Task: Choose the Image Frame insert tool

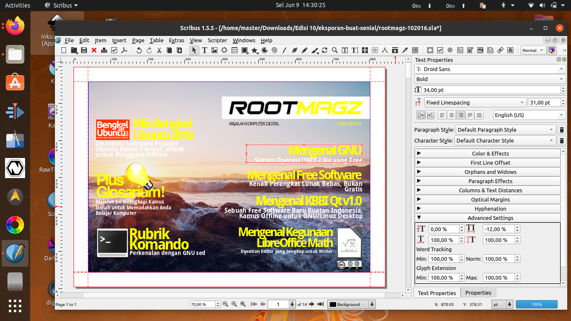Action: [214, 50]
